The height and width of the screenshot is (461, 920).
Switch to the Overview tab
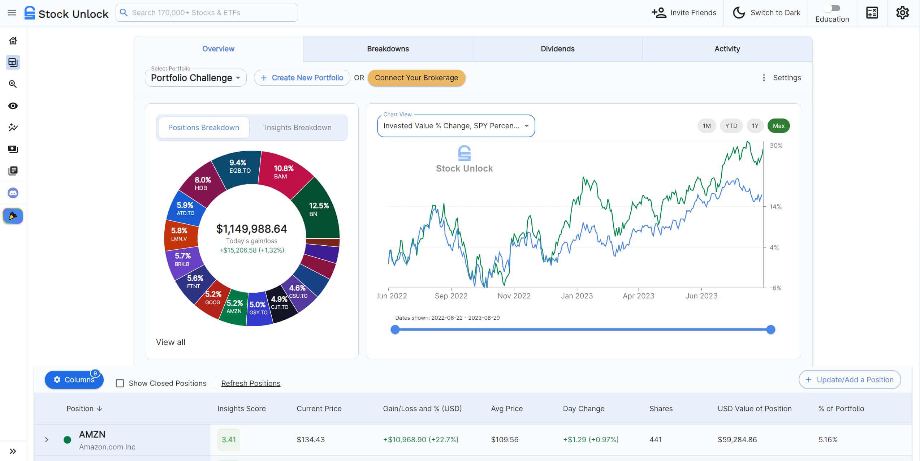tap(218, 49)
